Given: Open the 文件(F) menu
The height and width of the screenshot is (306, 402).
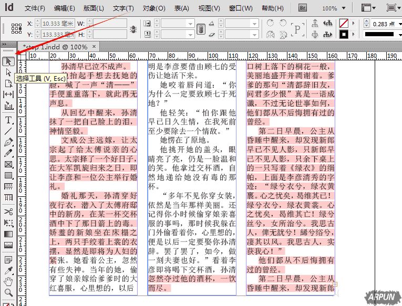Looking at the screenshot, I should click(35, 8).
